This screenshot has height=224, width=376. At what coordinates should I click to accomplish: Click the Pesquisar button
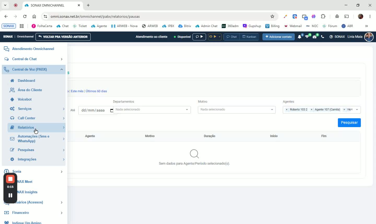point(349,123)
